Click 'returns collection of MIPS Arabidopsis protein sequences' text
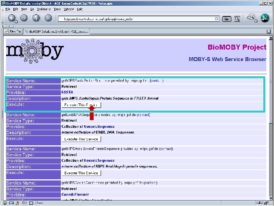The image size is (274, 206). pyautogui.click(x=109, y=166)
